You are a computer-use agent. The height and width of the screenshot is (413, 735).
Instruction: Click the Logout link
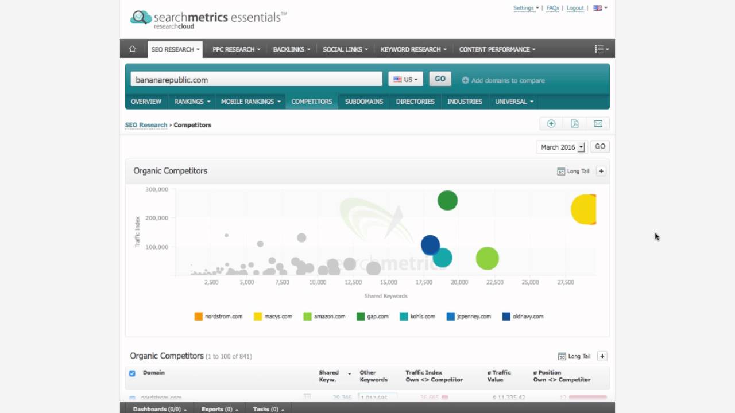[575, 8]
